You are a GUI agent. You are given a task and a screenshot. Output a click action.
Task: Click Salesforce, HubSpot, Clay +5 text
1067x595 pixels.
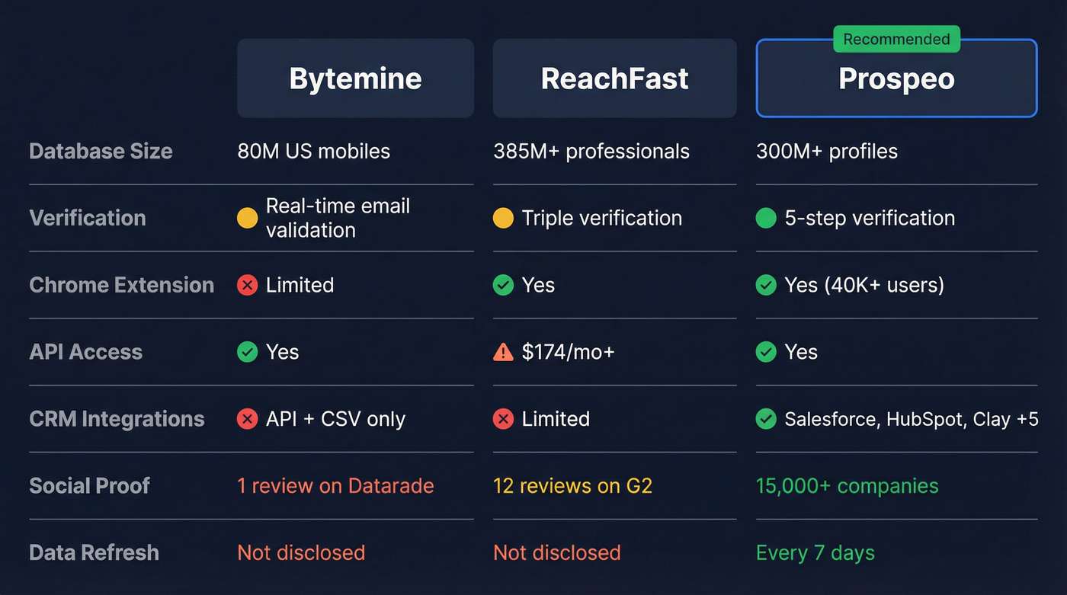click(912, 419)
